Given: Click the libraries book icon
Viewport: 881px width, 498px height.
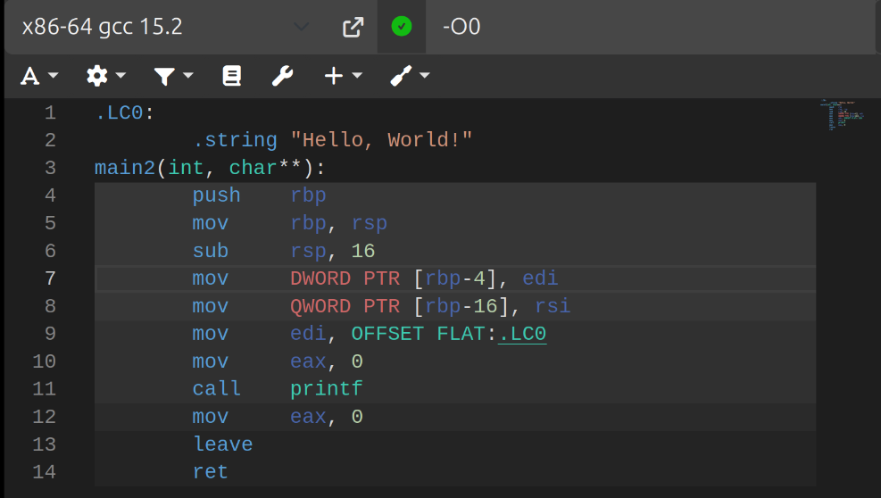Looking at the screenshot, I should click(x=231, y=75).
